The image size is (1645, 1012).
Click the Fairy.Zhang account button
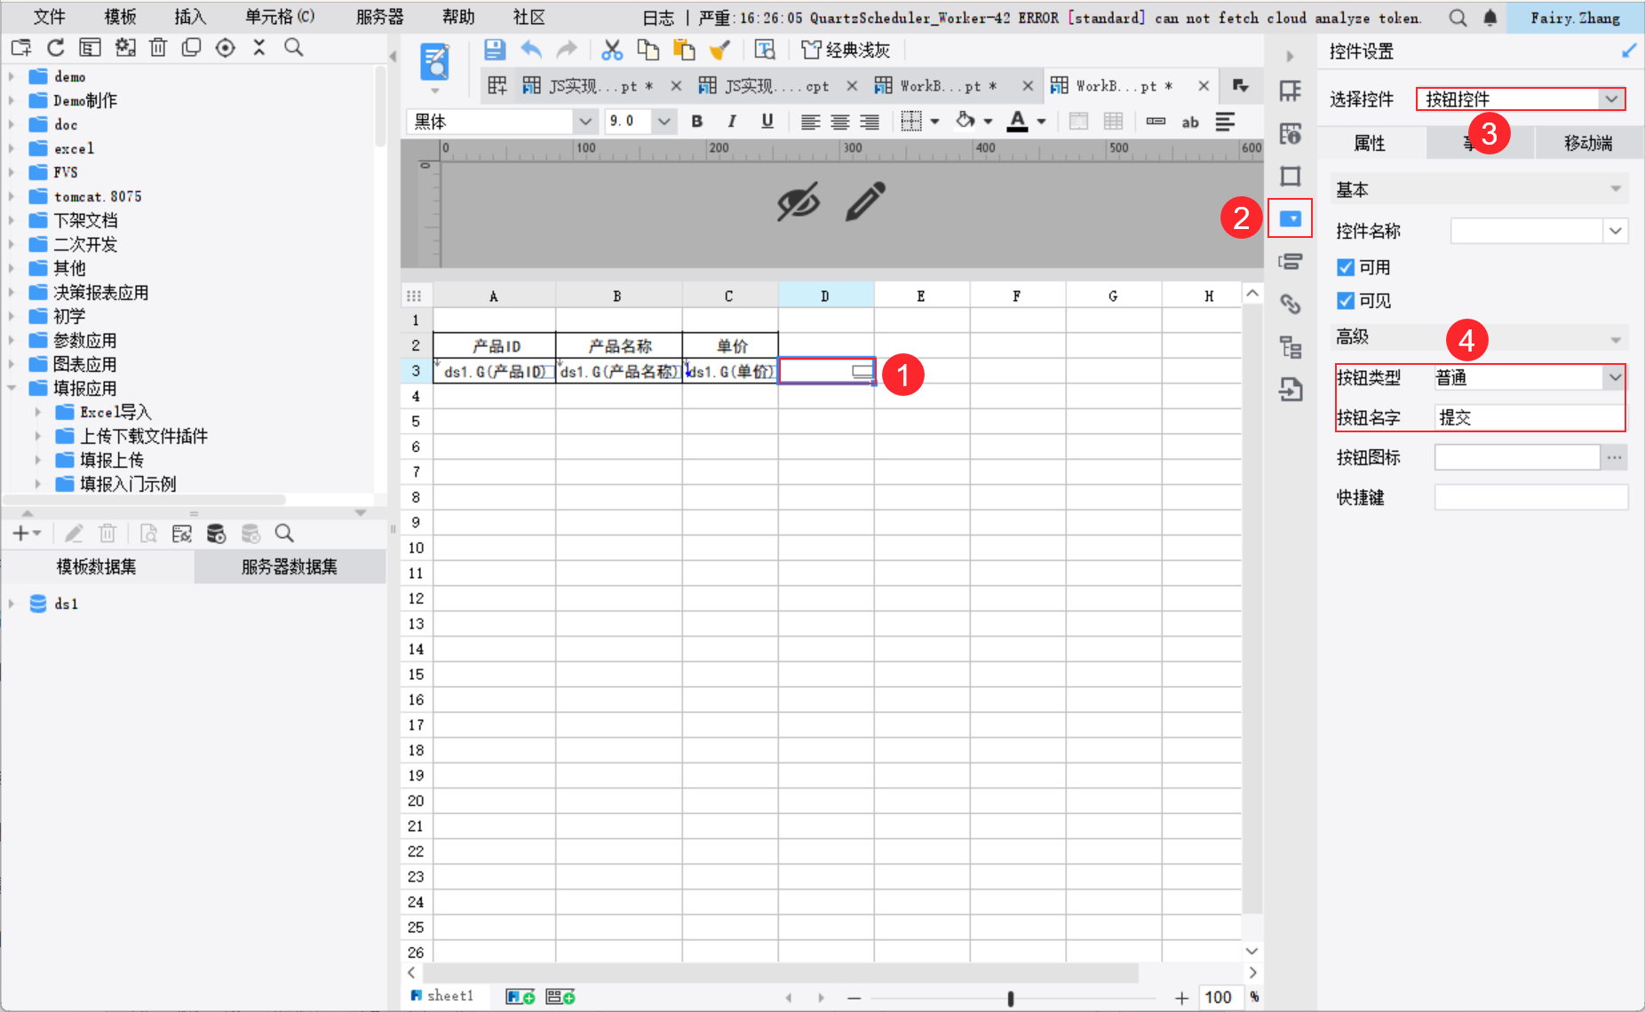tap(1575, 18)
